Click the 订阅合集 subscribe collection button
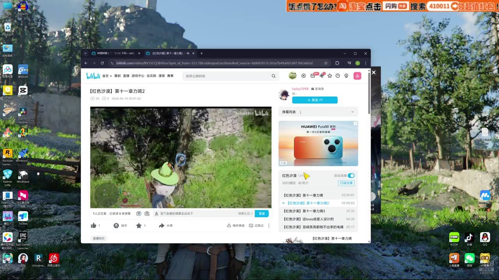 point(346,183)
